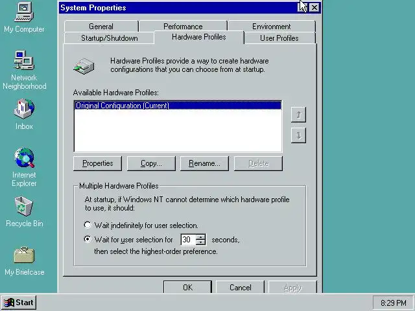Move profile down with the down-arrow button
The height and width of the screenshot is (311, 415).
298,135
